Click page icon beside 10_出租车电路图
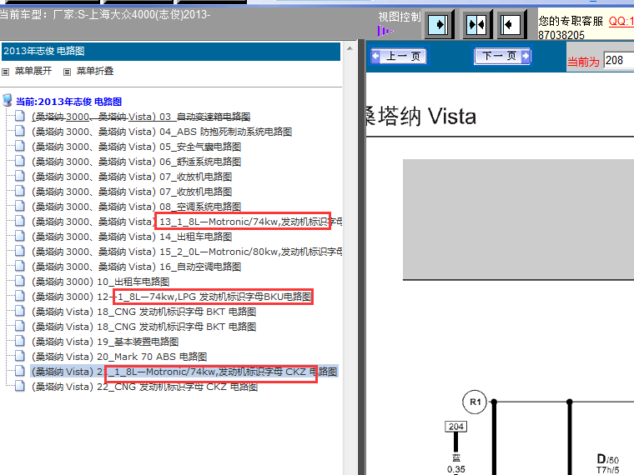Screen dimensions: 634x475 tap(19, 281)
